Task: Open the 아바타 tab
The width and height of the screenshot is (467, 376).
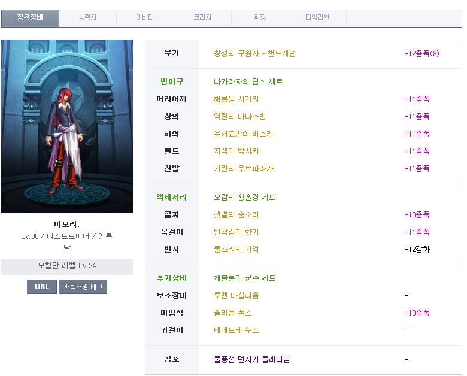Action: pyautogui.click(x=145, y=18)
